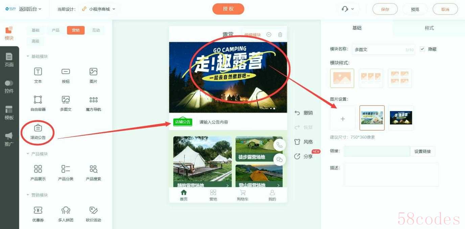Collapse the 基础模块 section
Viewport: 465px width, 229px height.
pos(28,56)
